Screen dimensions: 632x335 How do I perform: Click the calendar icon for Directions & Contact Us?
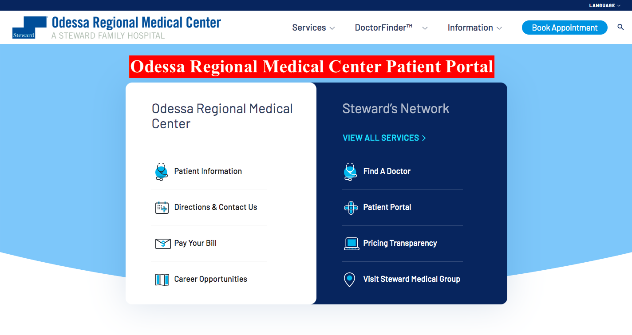pyautogui.click(x=162, y=208)
